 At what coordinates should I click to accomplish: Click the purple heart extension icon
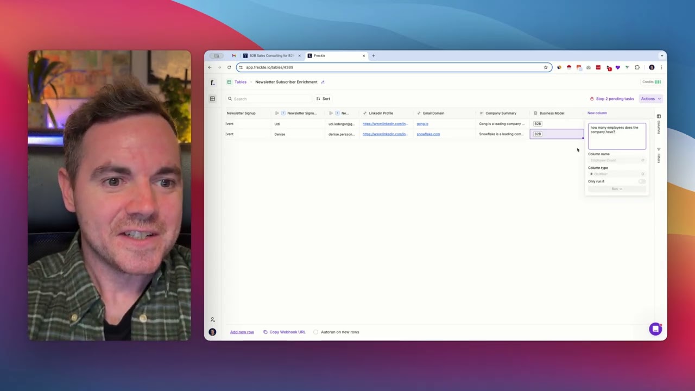pos(617,67)
